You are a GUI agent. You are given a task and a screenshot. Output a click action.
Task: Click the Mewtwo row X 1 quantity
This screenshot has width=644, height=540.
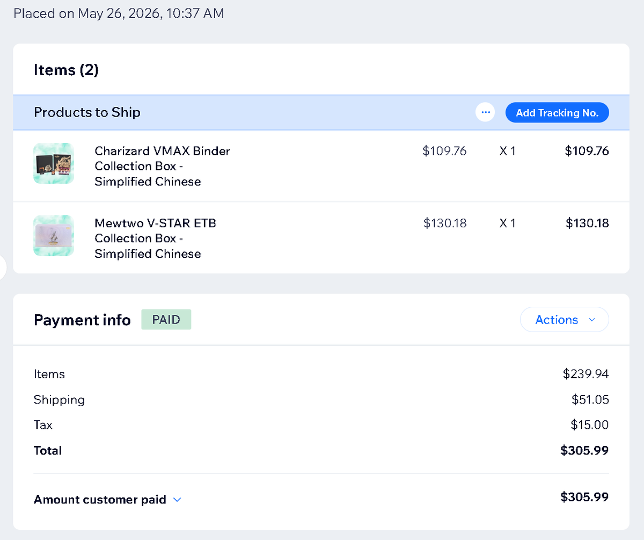pyautogui.click(x=507, y=223)
